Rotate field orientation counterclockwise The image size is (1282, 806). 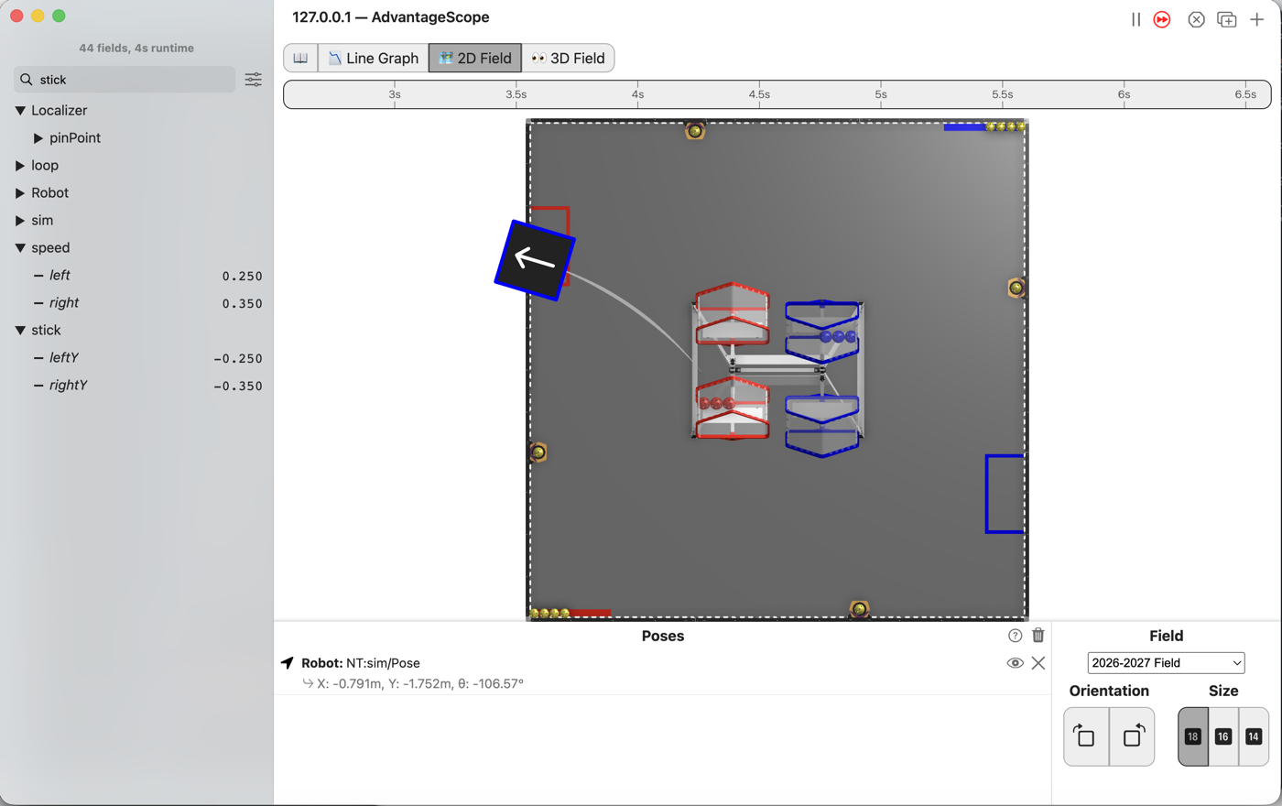coord(1132,735)
